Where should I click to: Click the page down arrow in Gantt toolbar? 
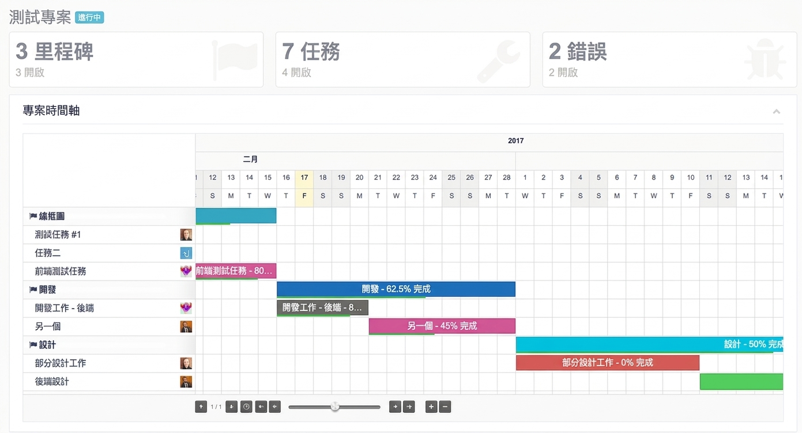click(x=231, y=407)
